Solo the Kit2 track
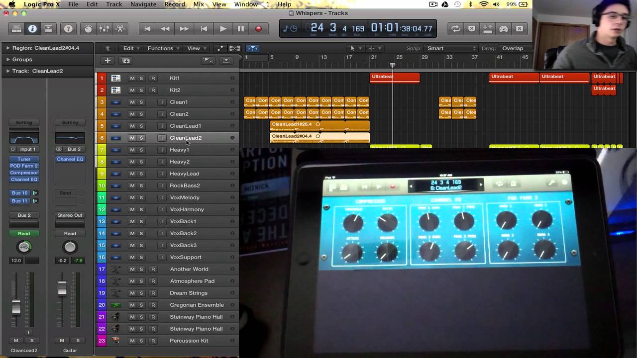 141,90
